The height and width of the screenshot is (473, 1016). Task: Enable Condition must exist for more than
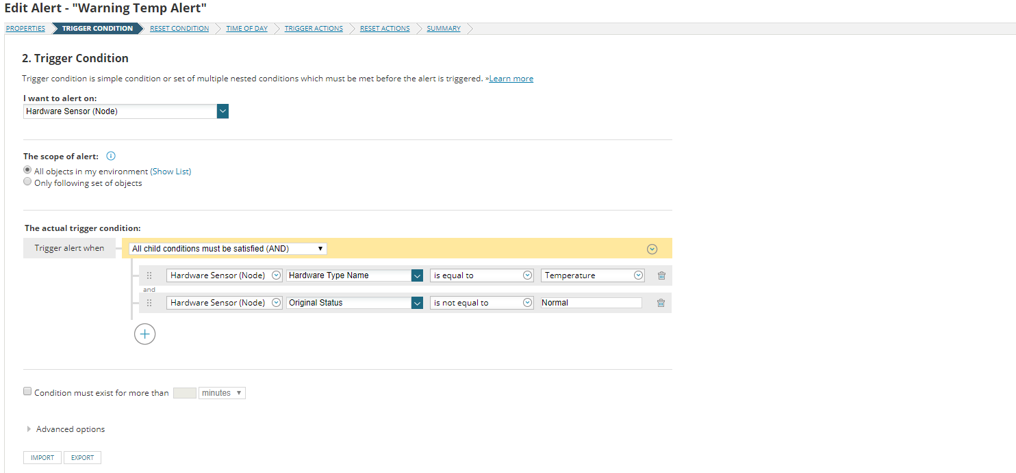[x=27, y=392]
